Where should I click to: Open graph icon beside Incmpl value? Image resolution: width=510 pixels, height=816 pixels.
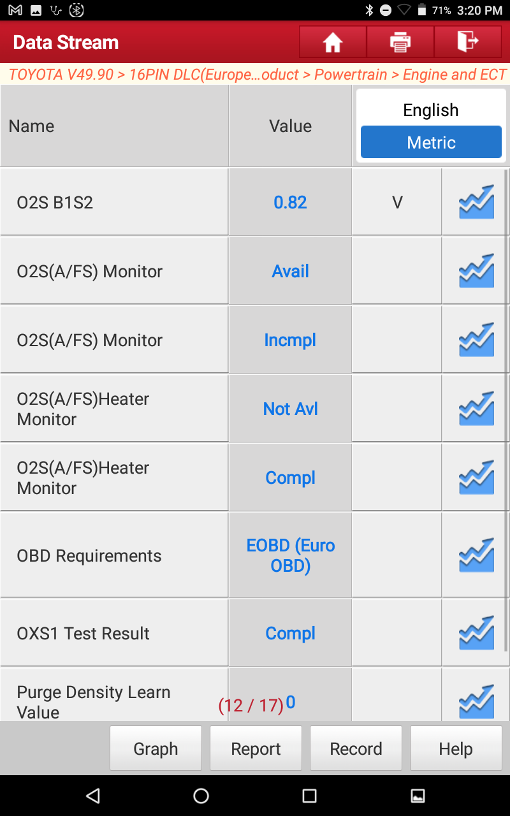pos(476,340)
